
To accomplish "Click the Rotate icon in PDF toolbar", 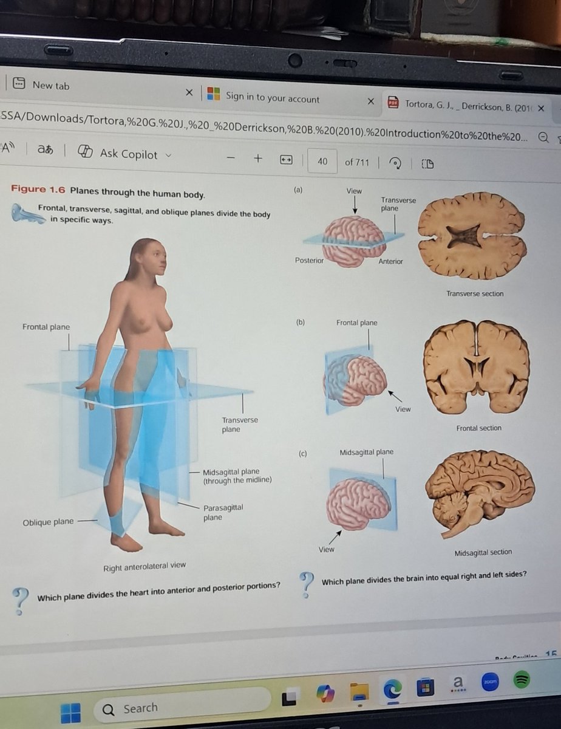I will [396, 163].
